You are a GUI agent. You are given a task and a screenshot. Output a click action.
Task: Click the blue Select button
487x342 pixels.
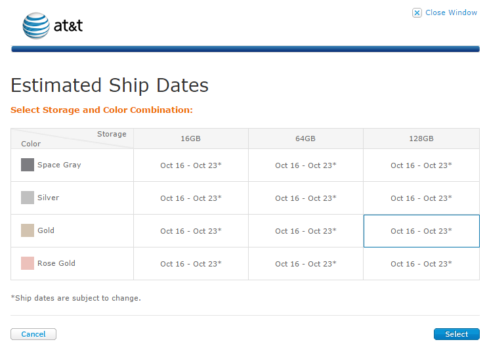(457, 334)
